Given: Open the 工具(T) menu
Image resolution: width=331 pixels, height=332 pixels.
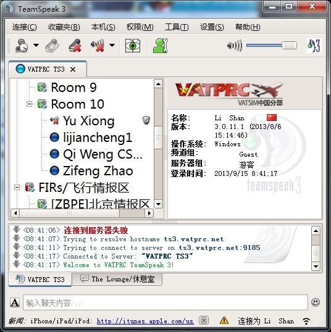Looking at the screenshot, I should coord(177,27).
